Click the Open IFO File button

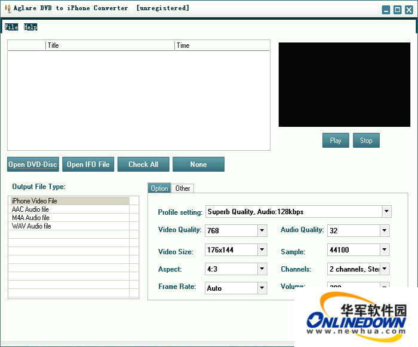[88, 165]
